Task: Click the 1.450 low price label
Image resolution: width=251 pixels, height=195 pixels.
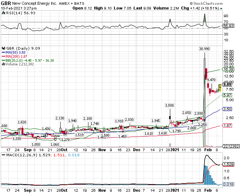Action: tap(122, 137)
